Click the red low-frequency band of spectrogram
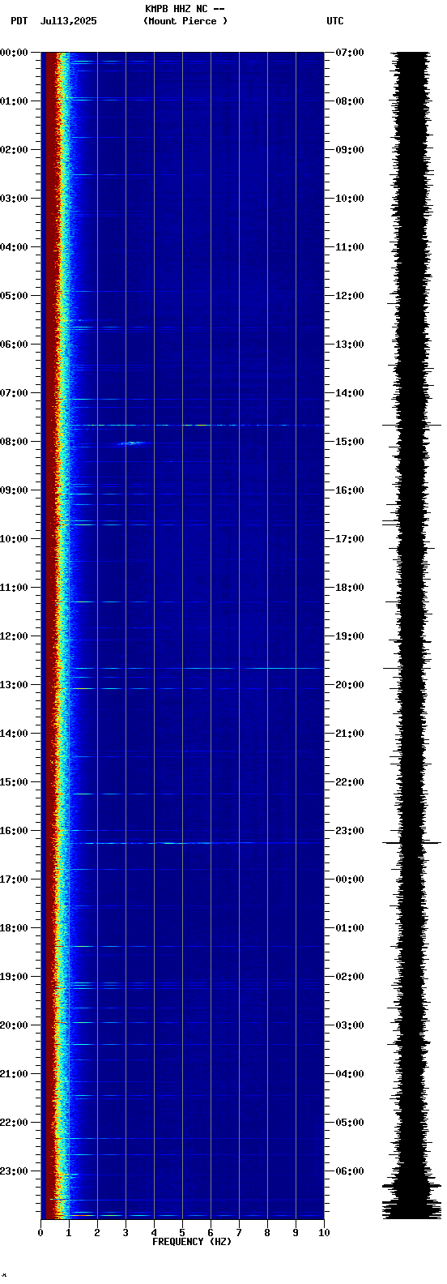This screenshot has height=1284, width=447. 49,636
